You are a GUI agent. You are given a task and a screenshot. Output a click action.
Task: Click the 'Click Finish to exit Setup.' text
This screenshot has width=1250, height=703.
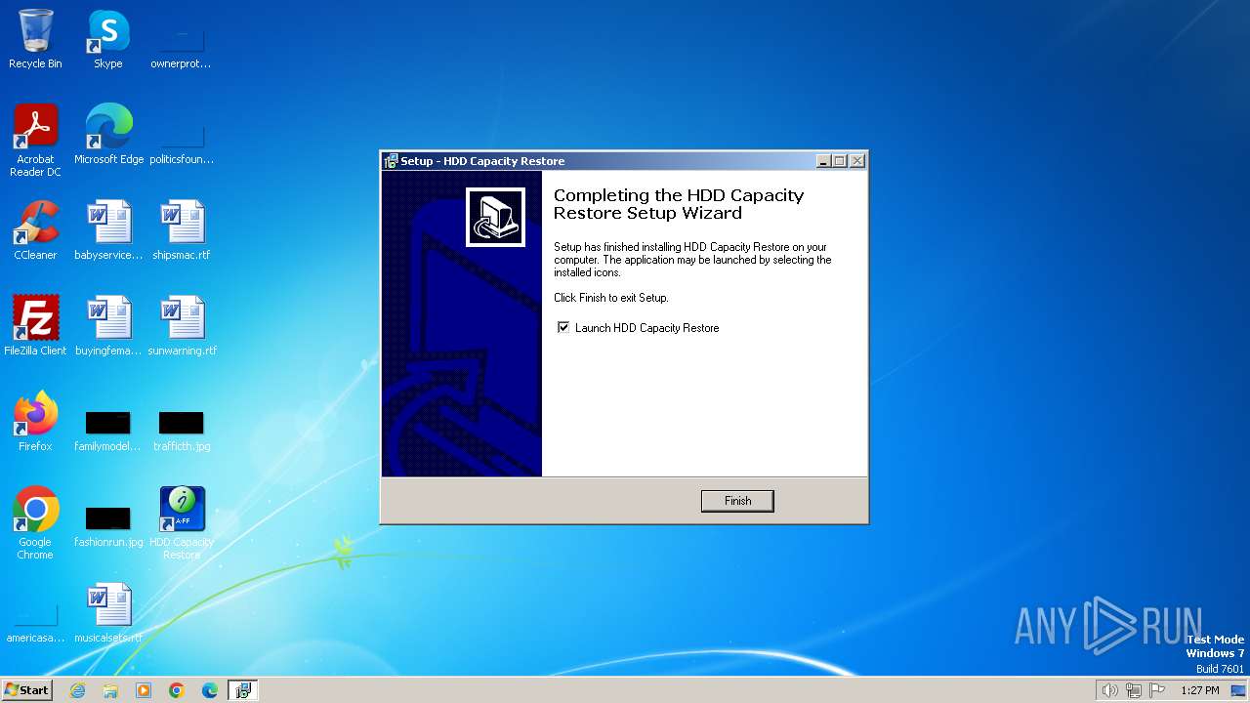pyautogui.click(x=611, y=298)
